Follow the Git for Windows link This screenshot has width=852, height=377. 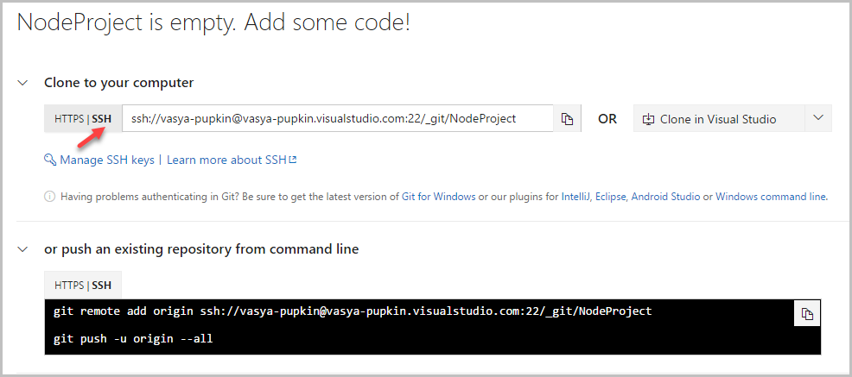[438, 197]
